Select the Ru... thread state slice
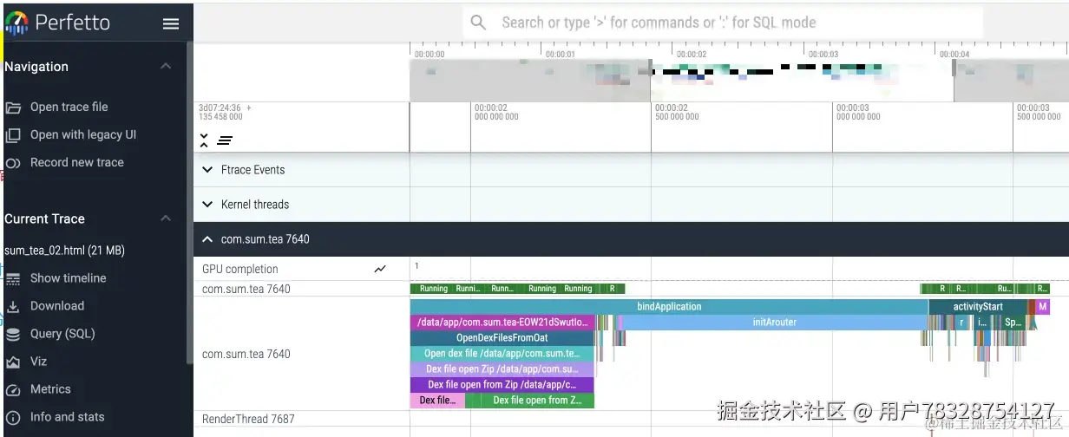Image resolution: width=1069 pixels, height=437 pixels. click(x=1004, y=289)
